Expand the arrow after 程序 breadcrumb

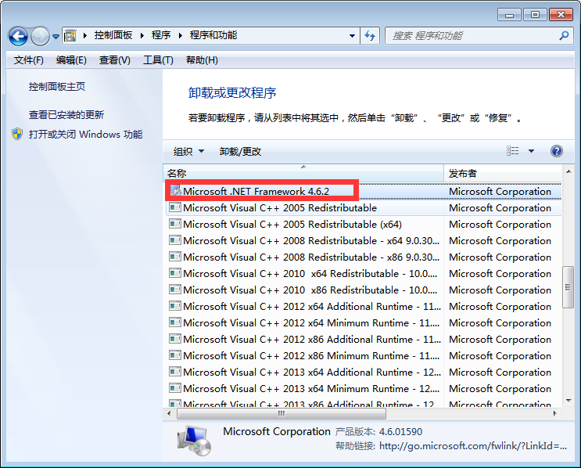tap(181, 35)
